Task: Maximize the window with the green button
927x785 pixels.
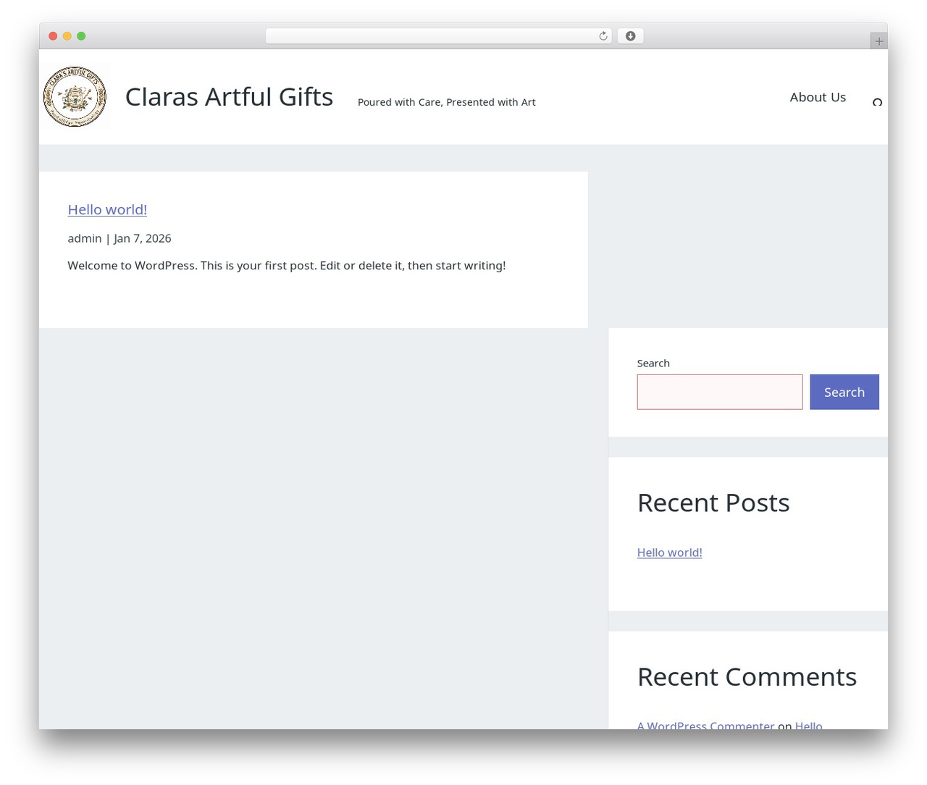Action: pyautogui.click(x=81, y=36)
